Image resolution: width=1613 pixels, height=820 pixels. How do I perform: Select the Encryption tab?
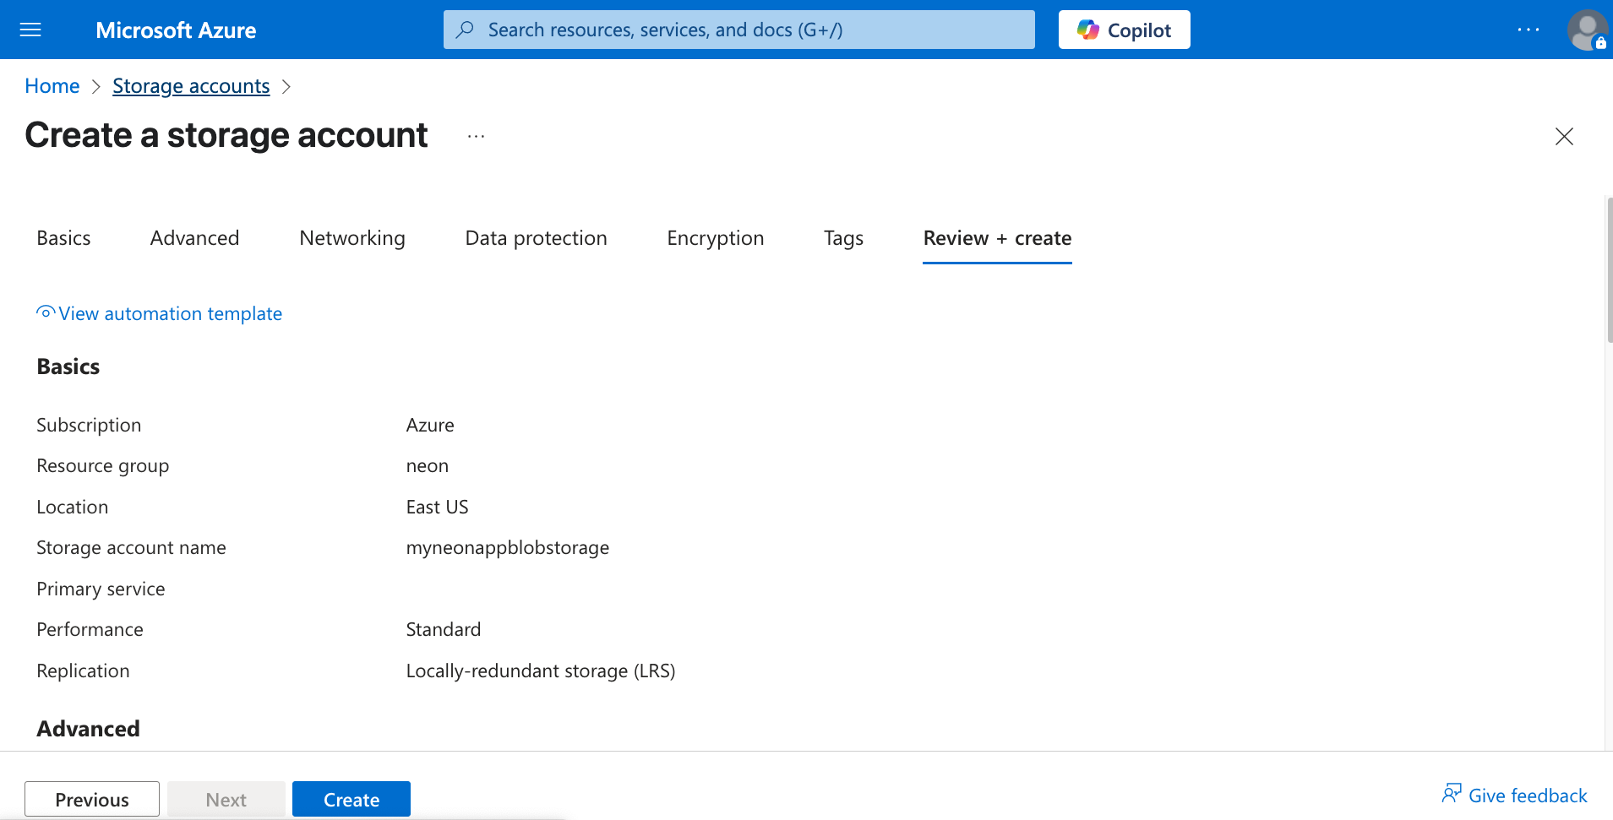[x=715, y=238]
